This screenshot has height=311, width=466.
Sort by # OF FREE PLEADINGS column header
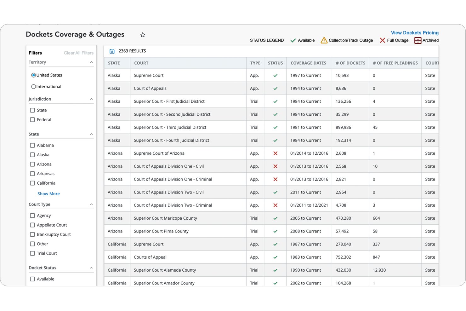(x=395, y=63)
